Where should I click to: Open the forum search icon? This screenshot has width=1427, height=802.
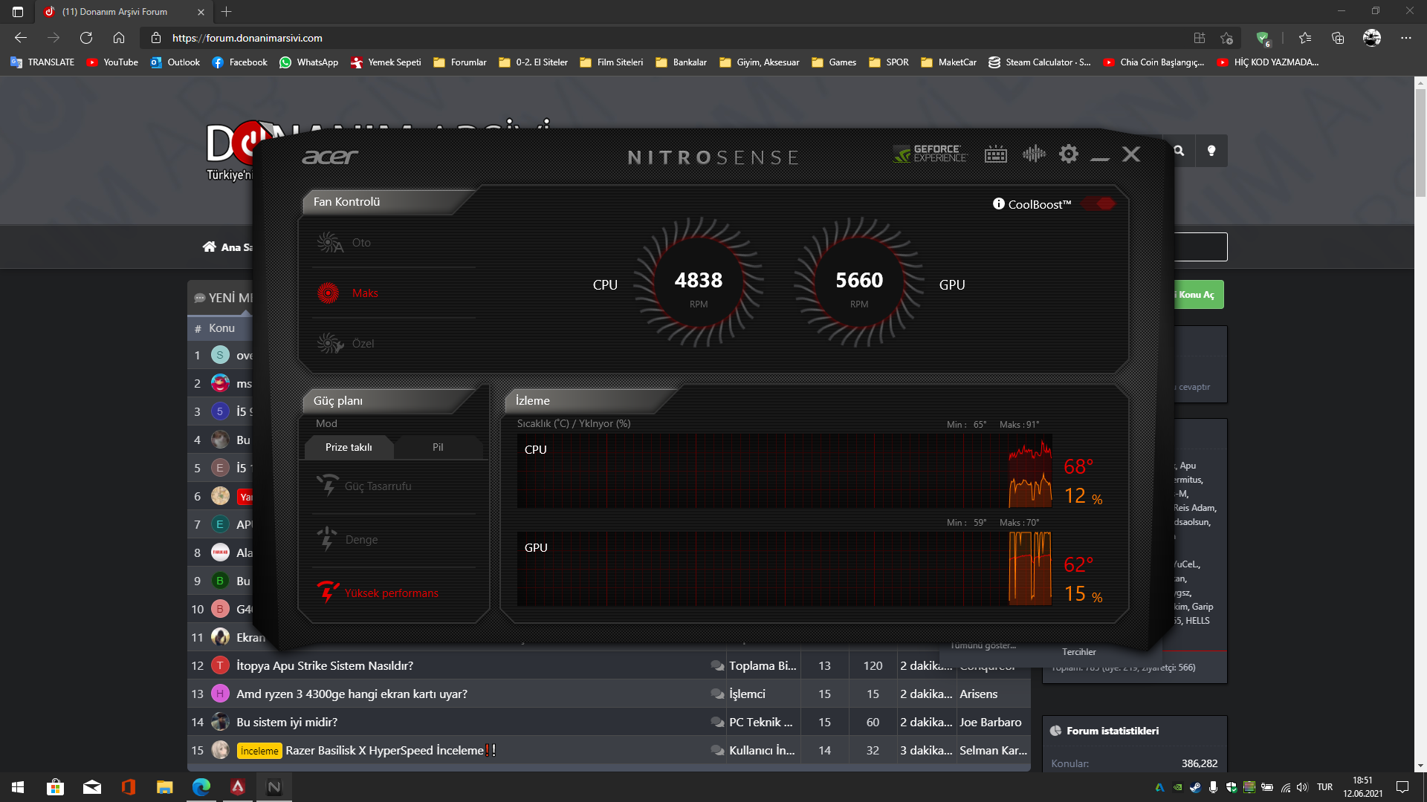pyautogui.click(x=1179, y=151)
